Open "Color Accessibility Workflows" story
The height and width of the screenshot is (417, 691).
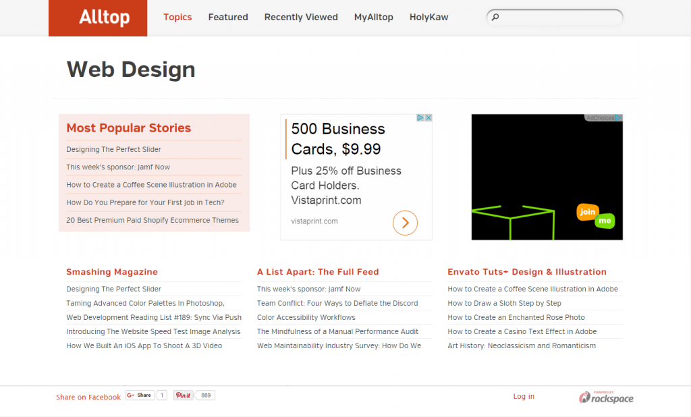click(x=306, y=317)
